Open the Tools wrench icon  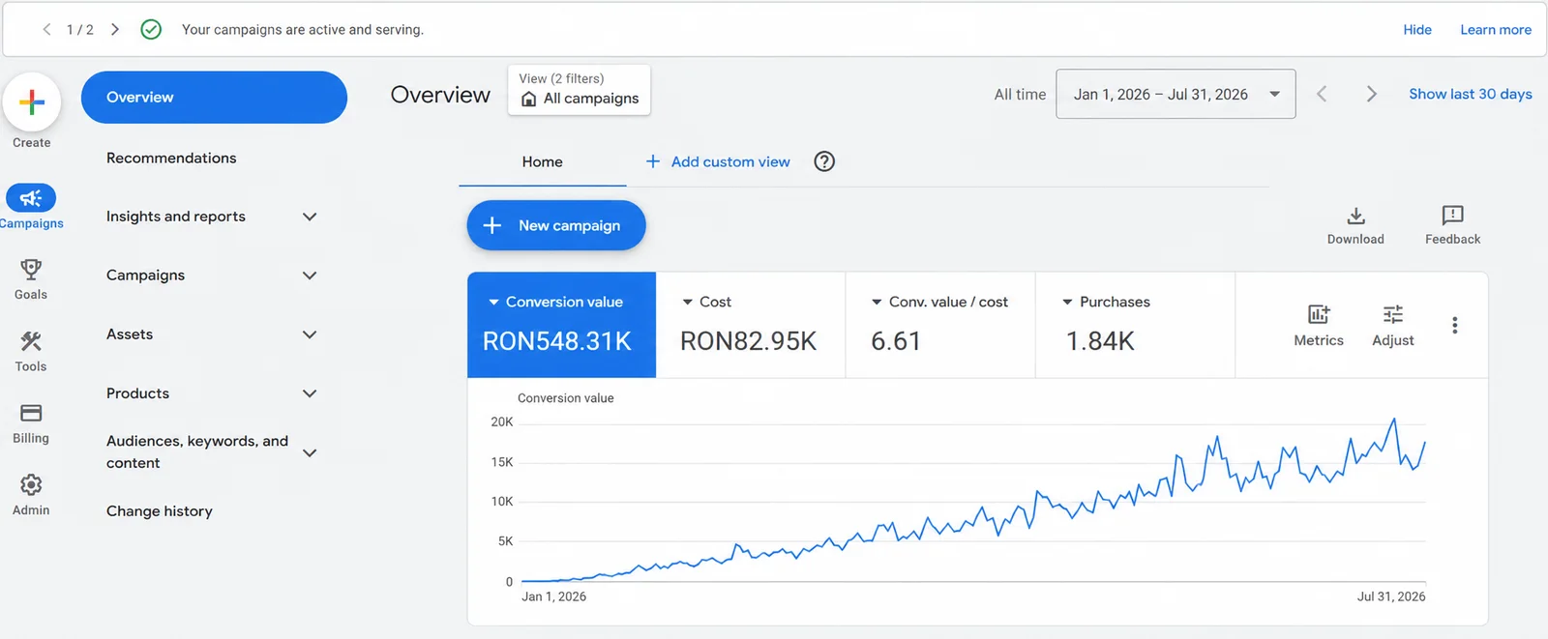[31, 340]
